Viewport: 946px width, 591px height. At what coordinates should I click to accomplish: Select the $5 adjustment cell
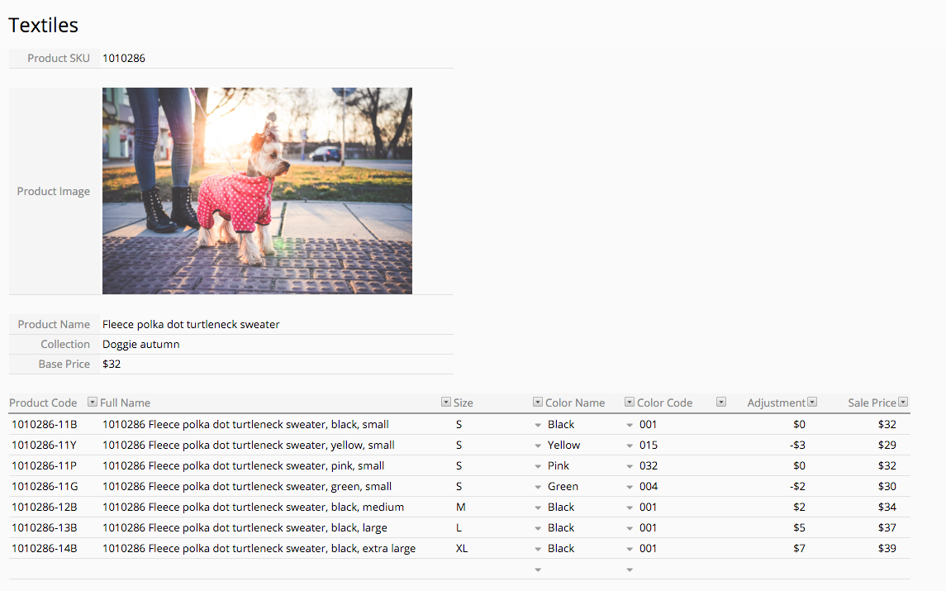coord(800,527)
